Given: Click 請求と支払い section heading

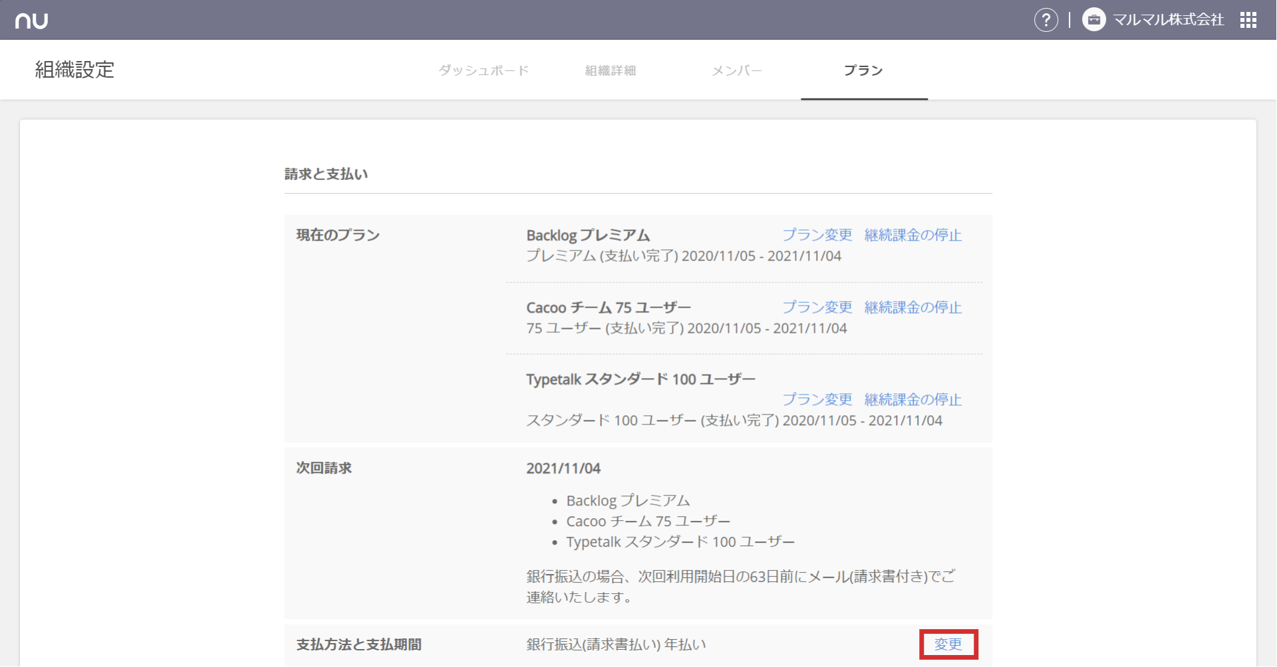Looking at the screenshot, I should pos(326,174).
